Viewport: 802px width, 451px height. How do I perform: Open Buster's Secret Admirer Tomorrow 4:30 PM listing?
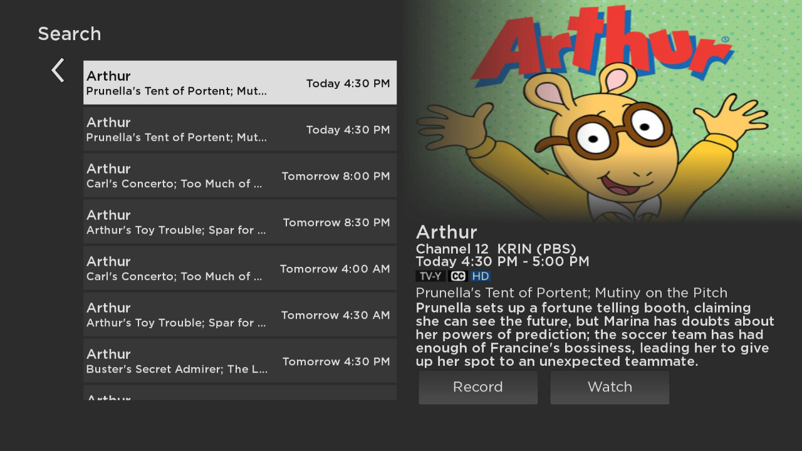pyautogui.click(x=239, y=361)
